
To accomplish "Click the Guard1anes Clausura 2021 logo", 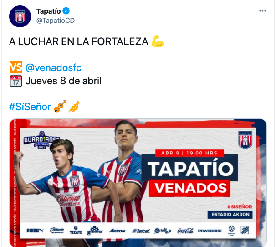I will click(41, 140).
